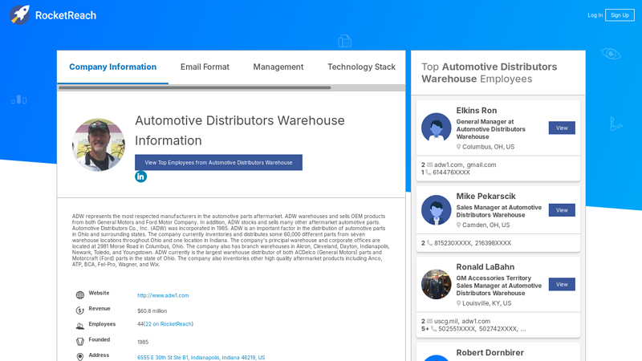Click the phone icon beside 614476XXXX
The image size is (642, 361).
[428, 172]
